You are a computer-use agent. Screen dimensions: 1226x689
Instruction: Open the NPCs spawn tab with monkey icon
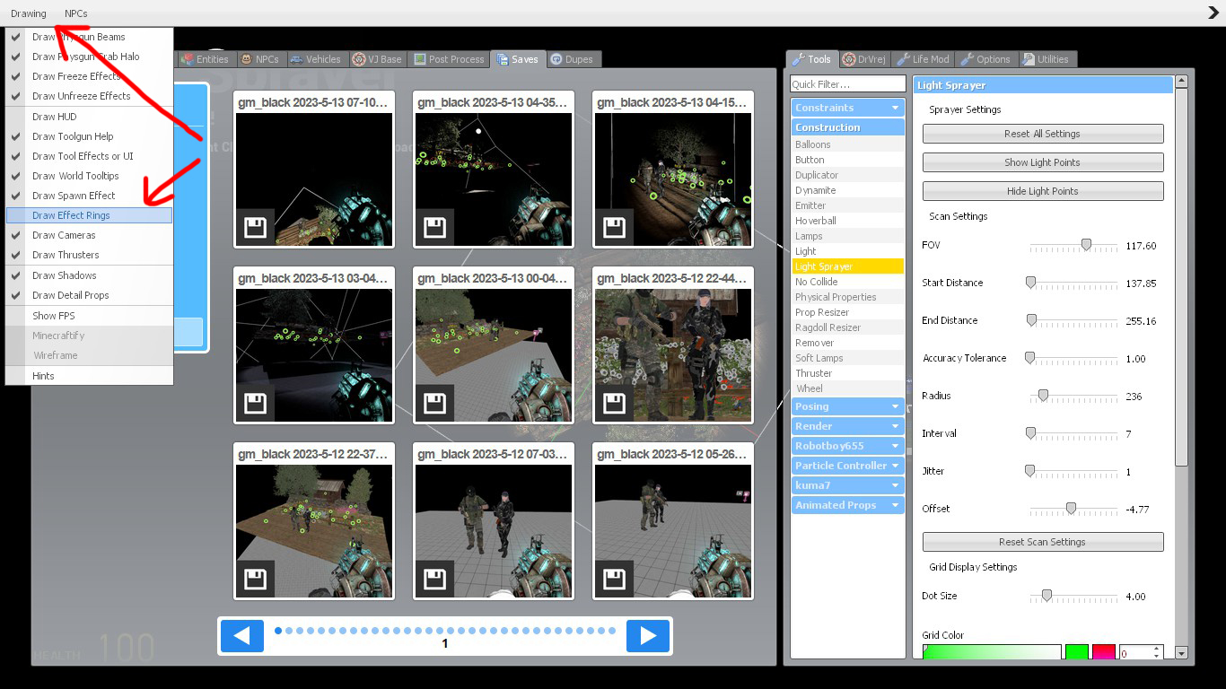click(x=259, y=59)
